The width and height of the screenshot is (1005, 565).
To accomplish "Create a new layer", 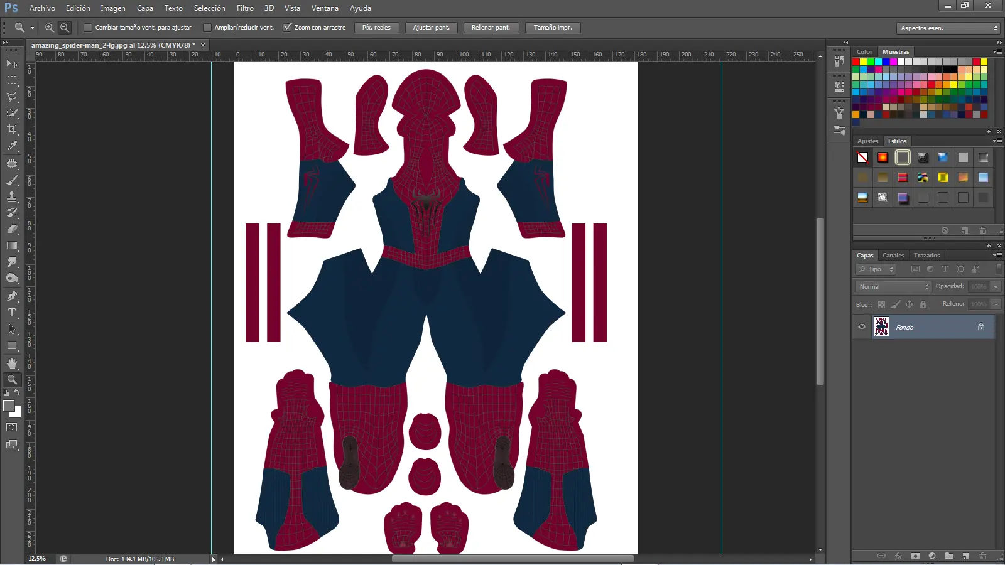I will [966, 556].
